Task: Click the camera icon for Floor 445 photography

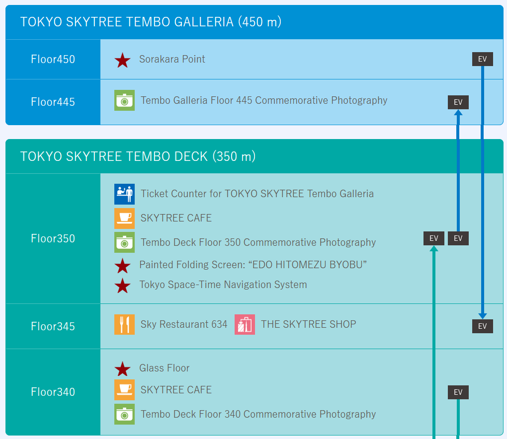Action: pyautogui.click(x=124, y=100)
